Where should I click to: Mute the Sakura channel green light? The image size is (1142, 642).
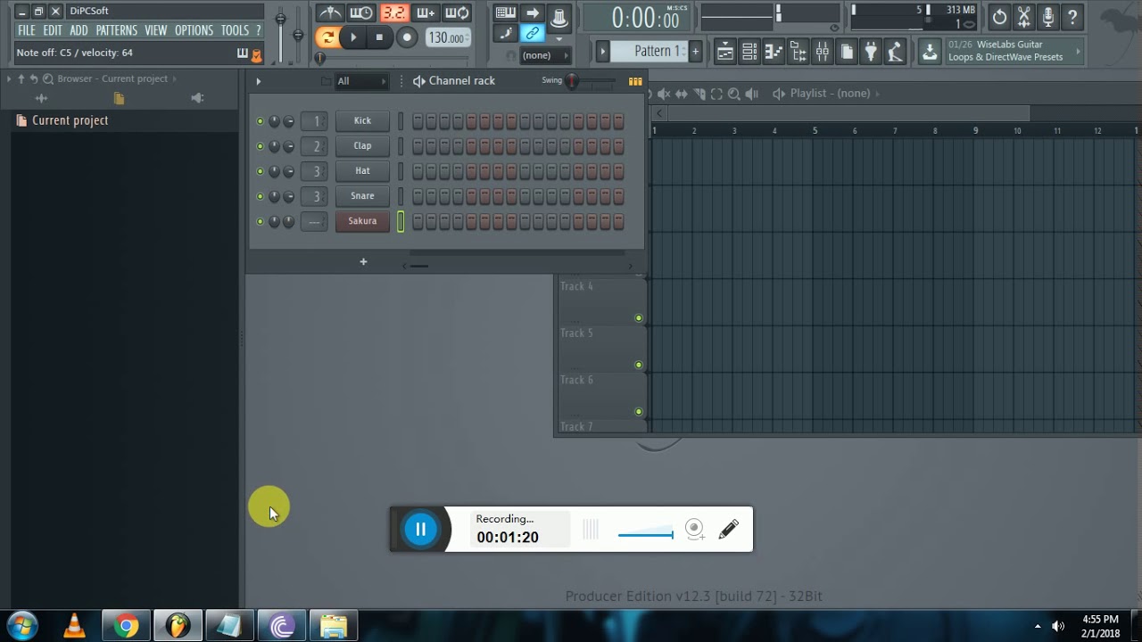click(261, 221)
